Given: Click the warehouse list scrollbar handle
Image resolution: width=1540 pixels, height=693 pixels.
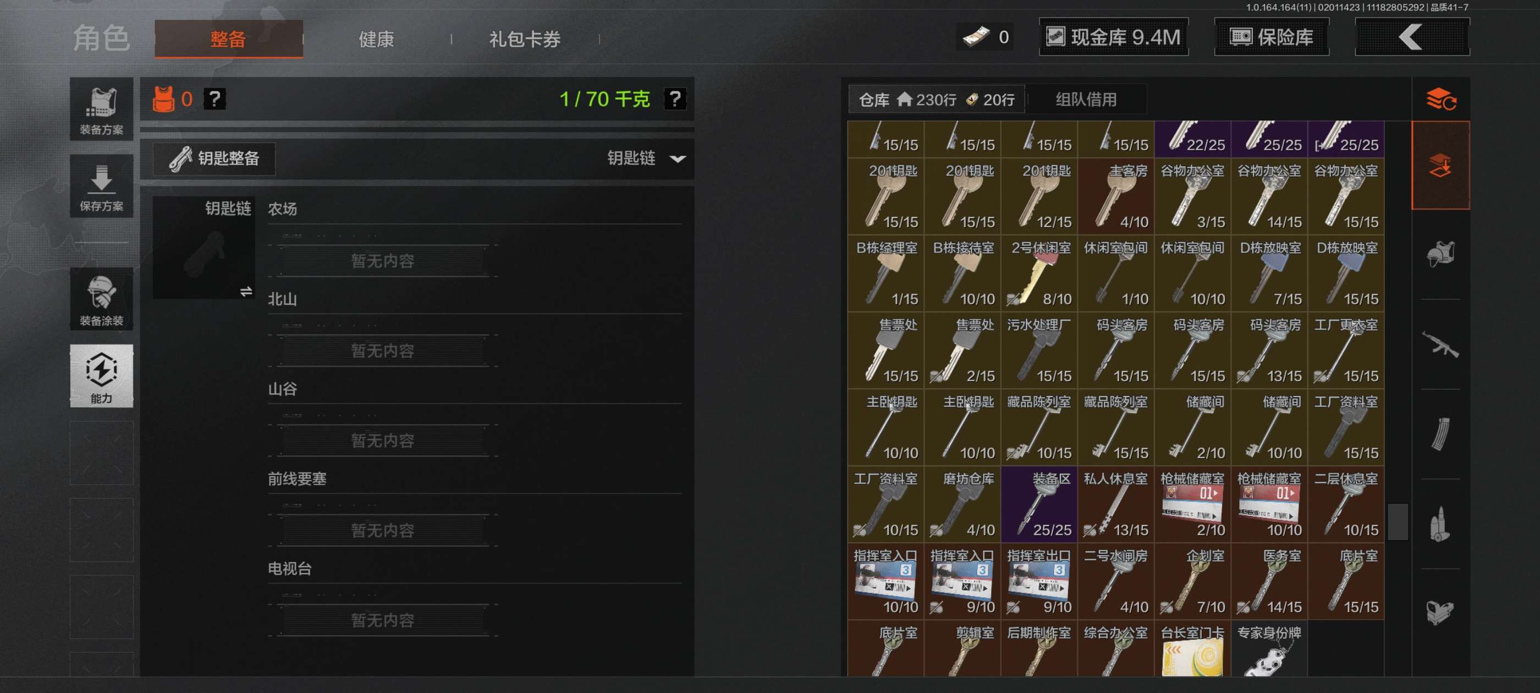Looking at the screenshot, I should pyautogui.click(x=1397, y=522).
